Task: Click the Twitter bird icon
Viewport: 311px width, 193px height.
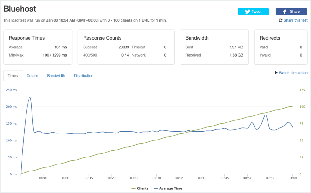Action: click(x=248, y=12)
